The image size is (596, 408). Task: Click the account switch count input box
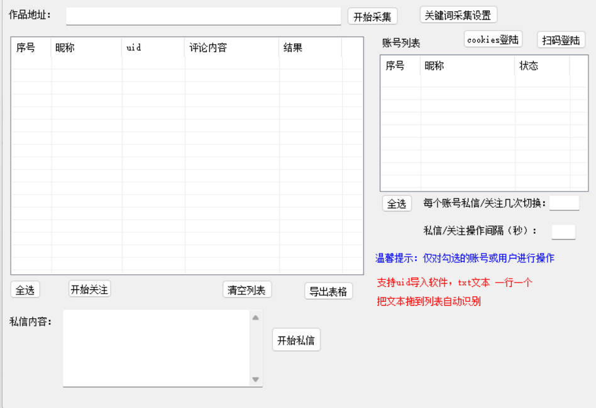coord(564,203)
